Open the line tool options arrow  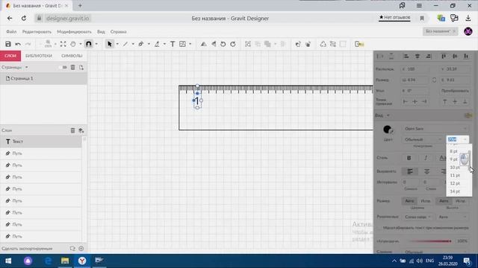coord(133,44)
